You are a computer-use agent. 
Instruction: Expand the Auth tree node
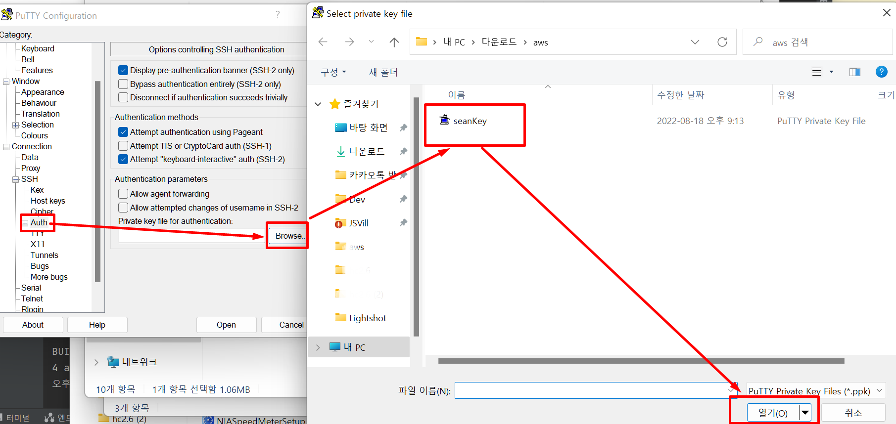[x=26, y=223]
